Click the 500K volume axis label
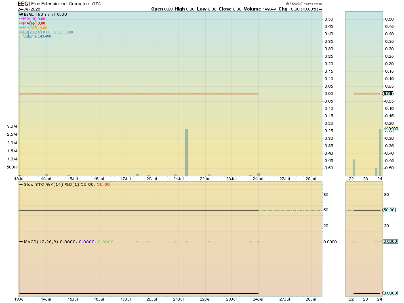Screen dimensions: 404x303 12,167
